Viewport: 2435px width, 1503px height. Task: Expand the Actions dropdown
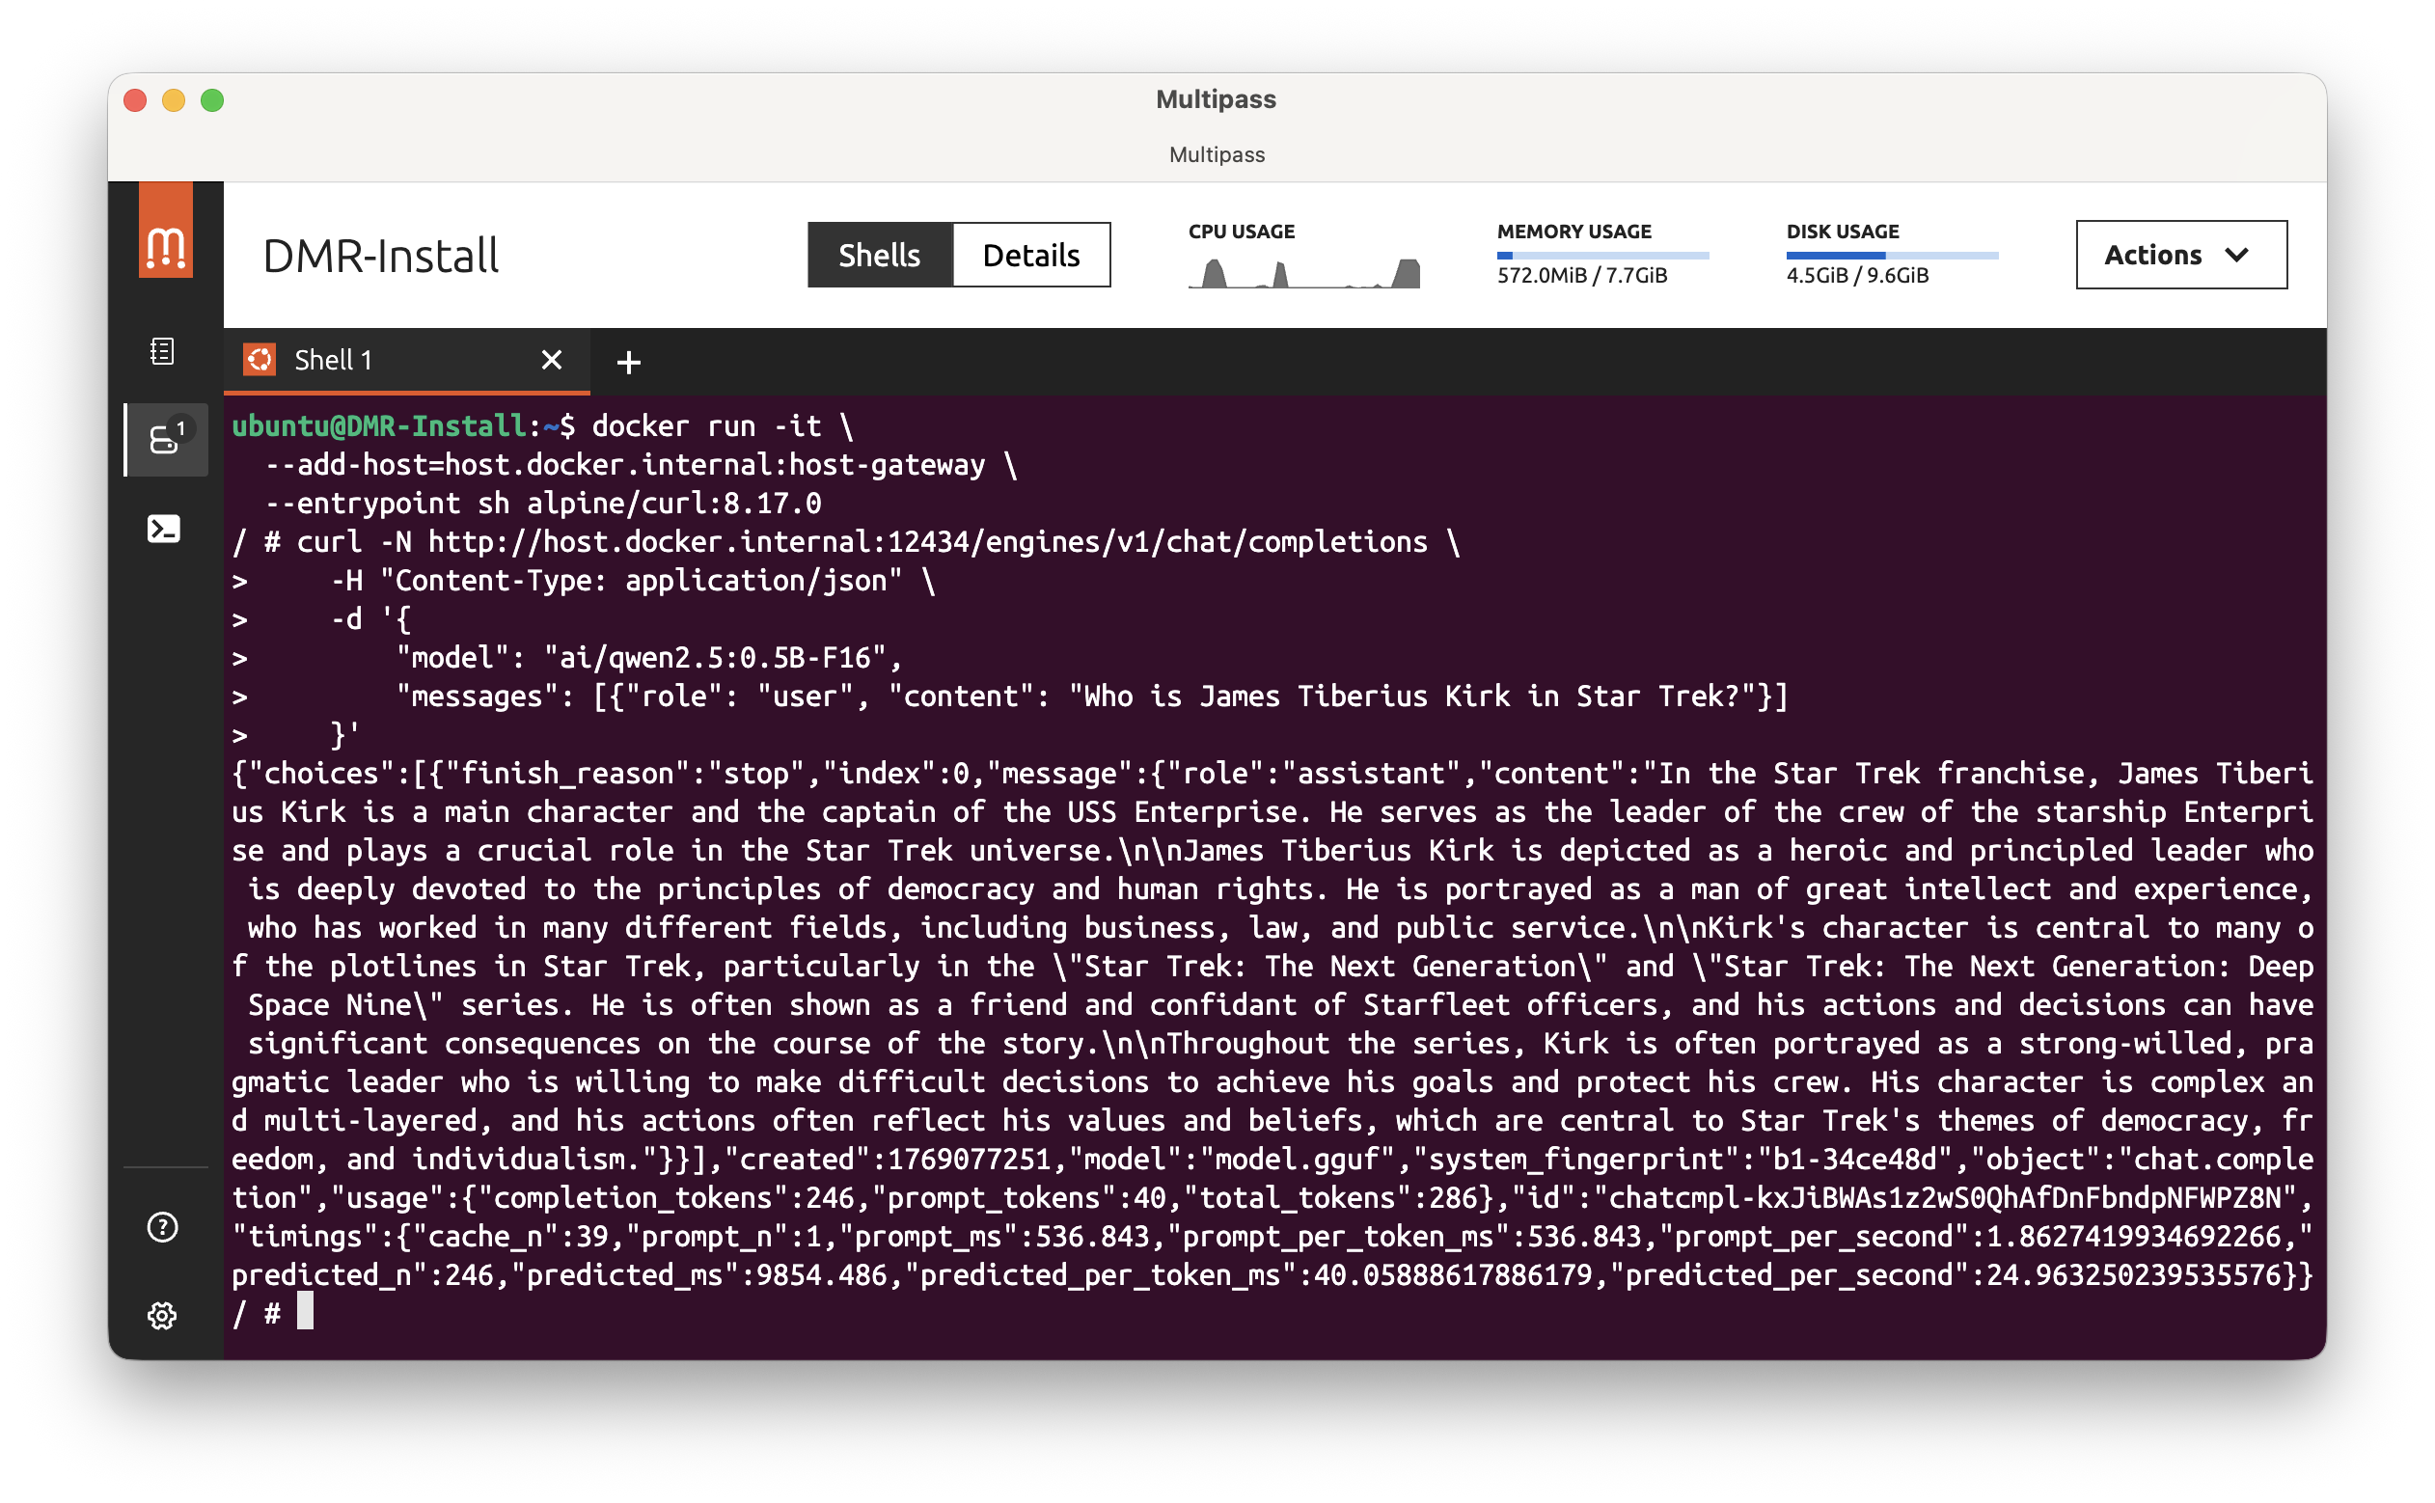coord(2179,256)
